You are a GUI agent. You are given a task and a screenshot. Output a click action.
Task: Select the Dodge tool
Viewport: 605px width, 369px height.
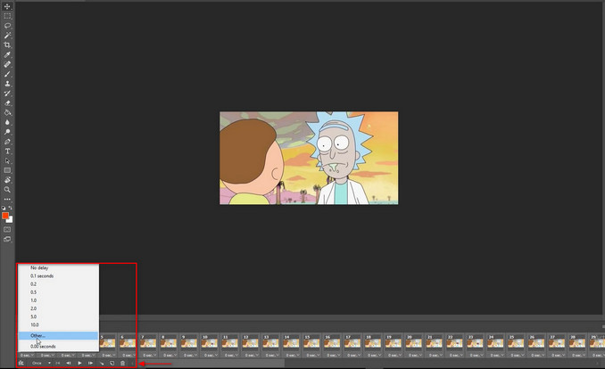7,132
